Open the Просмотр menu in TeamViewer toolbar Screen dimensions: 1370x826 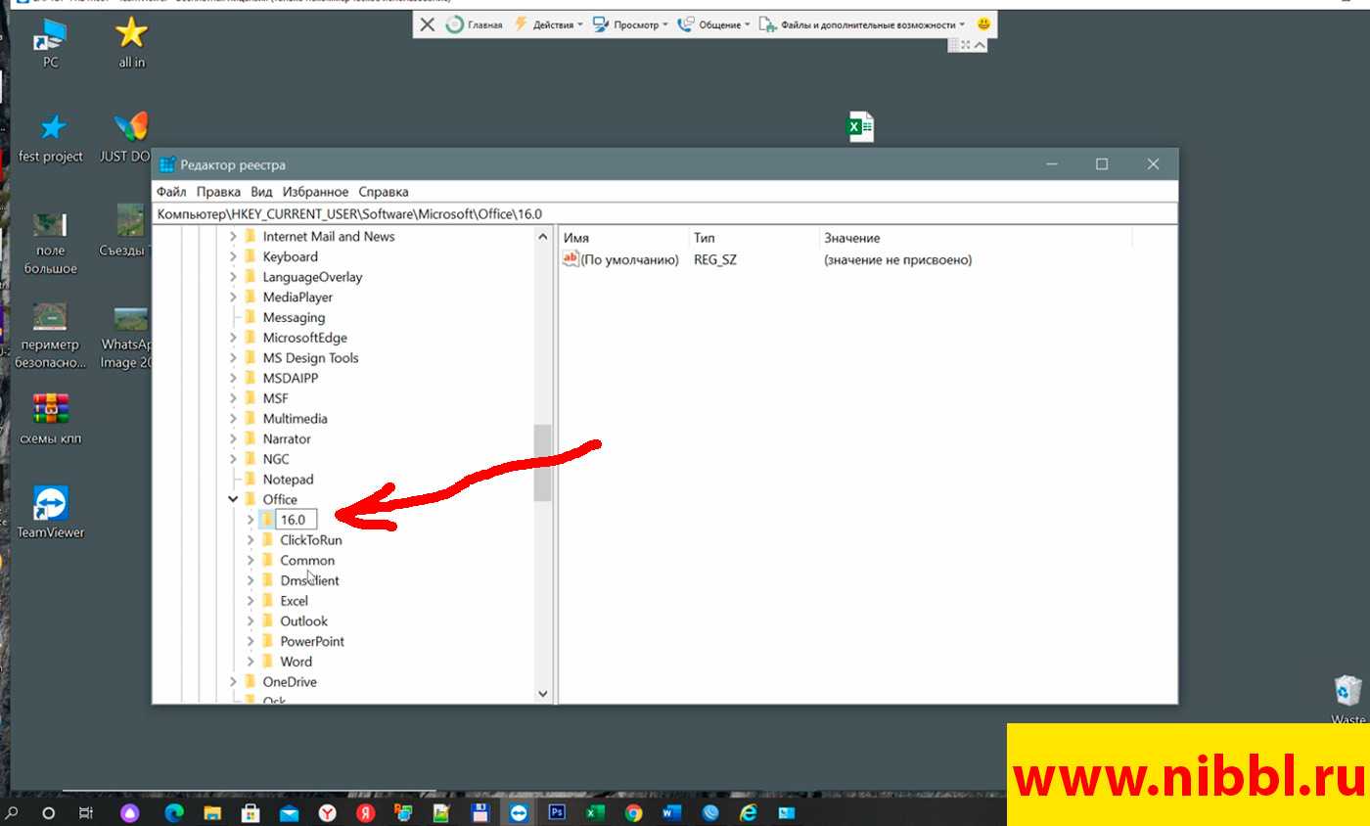point(631,24)
